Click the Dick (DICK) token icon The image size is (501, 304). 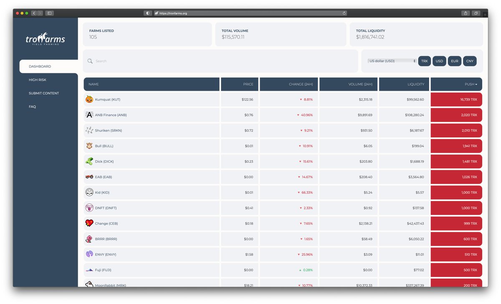(89, 161)
